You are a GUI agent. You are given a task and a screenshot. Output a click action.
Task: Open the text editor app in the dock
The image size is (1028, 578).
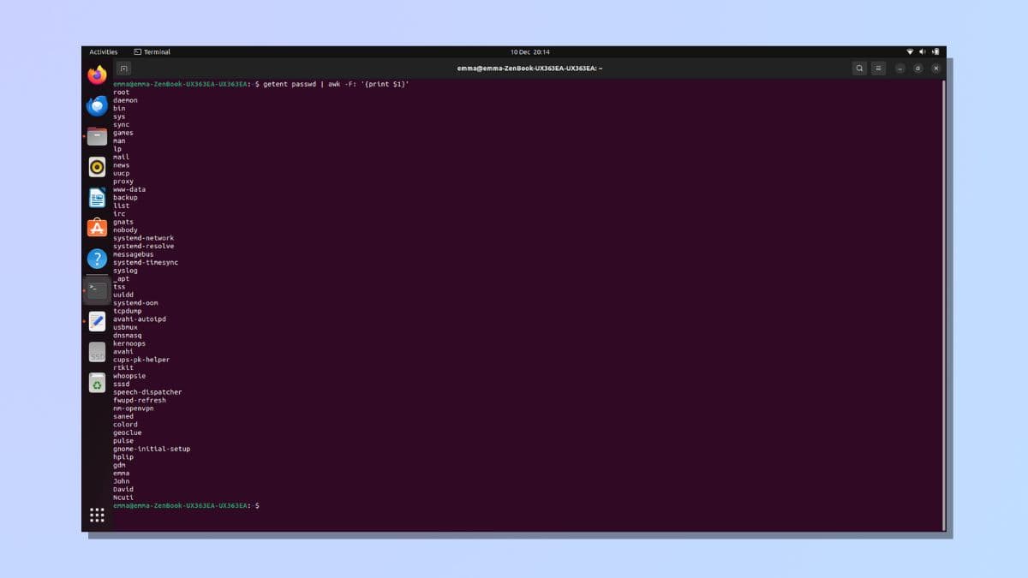pos(96,320)
